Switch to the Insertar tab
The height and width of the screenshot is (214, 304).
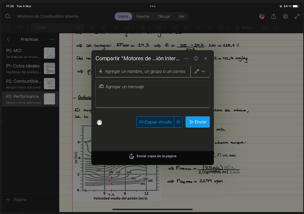(x=143, y=17)
